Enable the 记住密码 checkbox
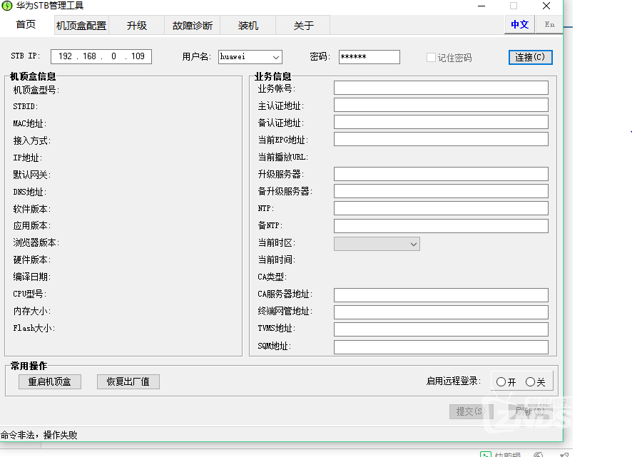The image size is (632, 457). (431, 58)
